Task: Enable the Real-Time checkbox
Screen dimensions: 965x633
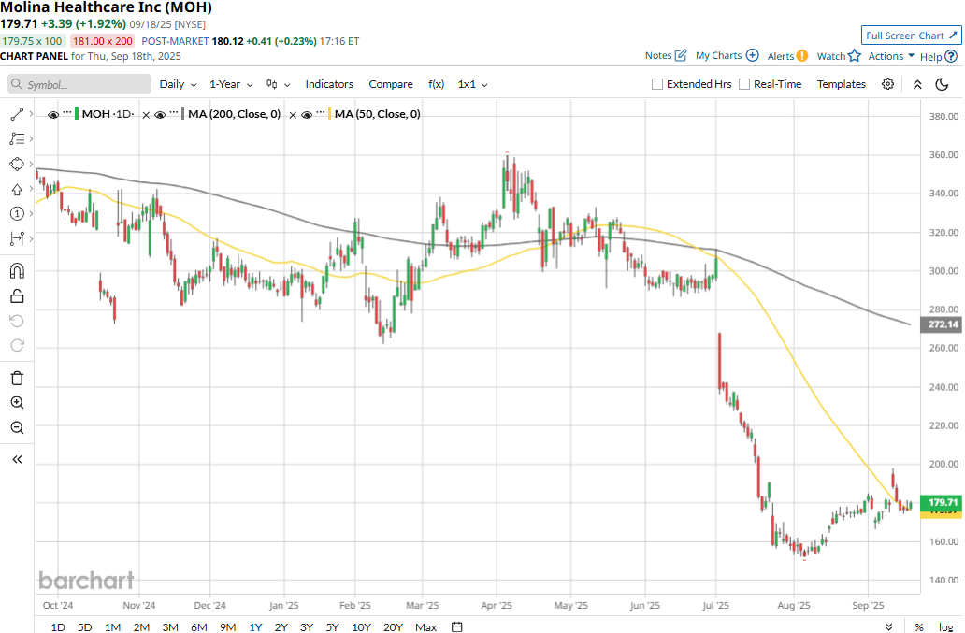Action: [744, 84]
